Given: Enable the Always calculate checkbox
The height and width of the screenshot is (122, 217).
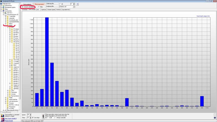Looking at the screenshot, I should (55, 118).
